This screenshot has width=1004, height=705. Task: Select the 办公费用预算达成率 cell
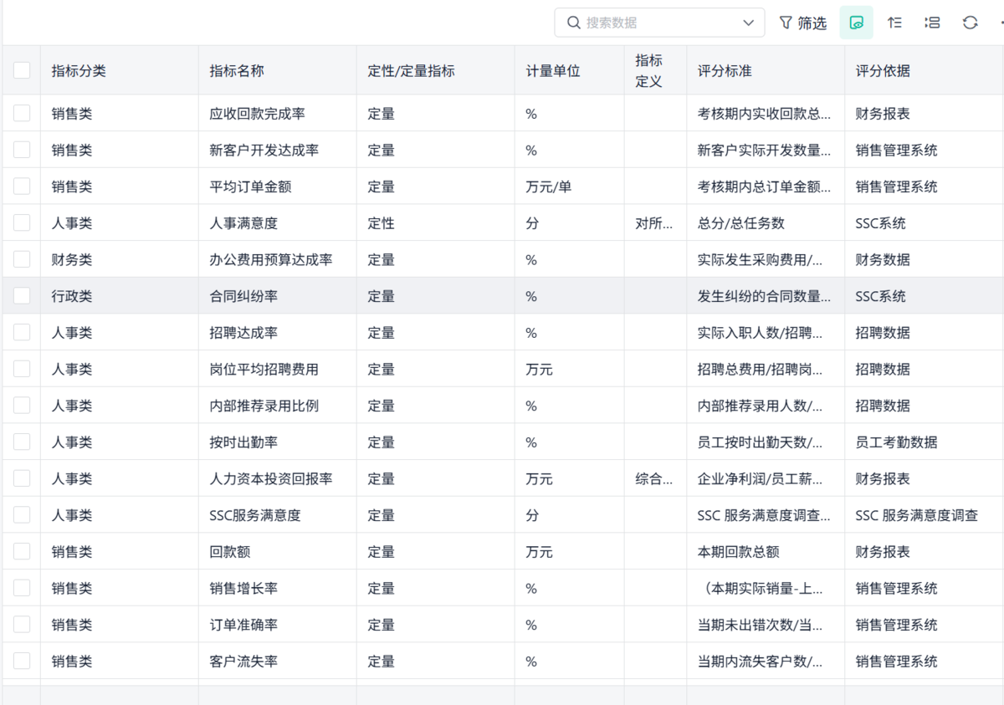[x=278, y=259]
